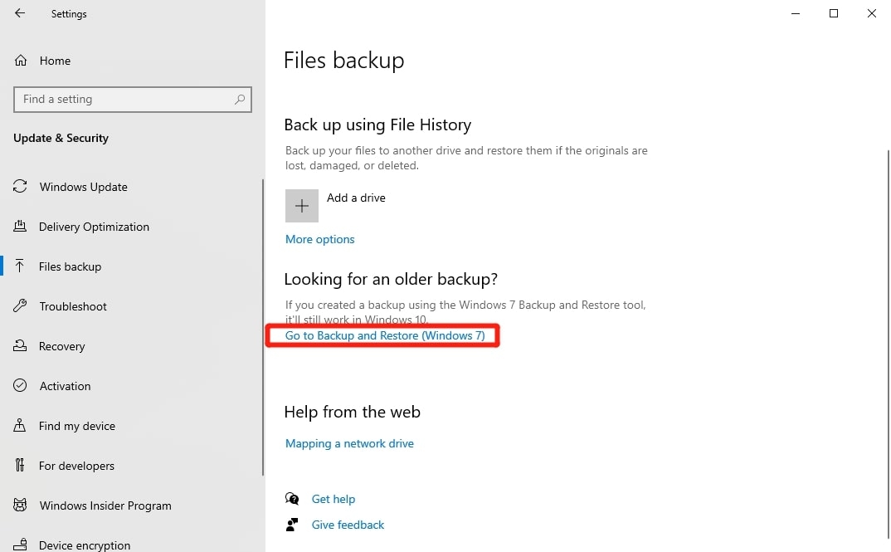
Task: Click the Get help icon
Action: click(293, 499)
